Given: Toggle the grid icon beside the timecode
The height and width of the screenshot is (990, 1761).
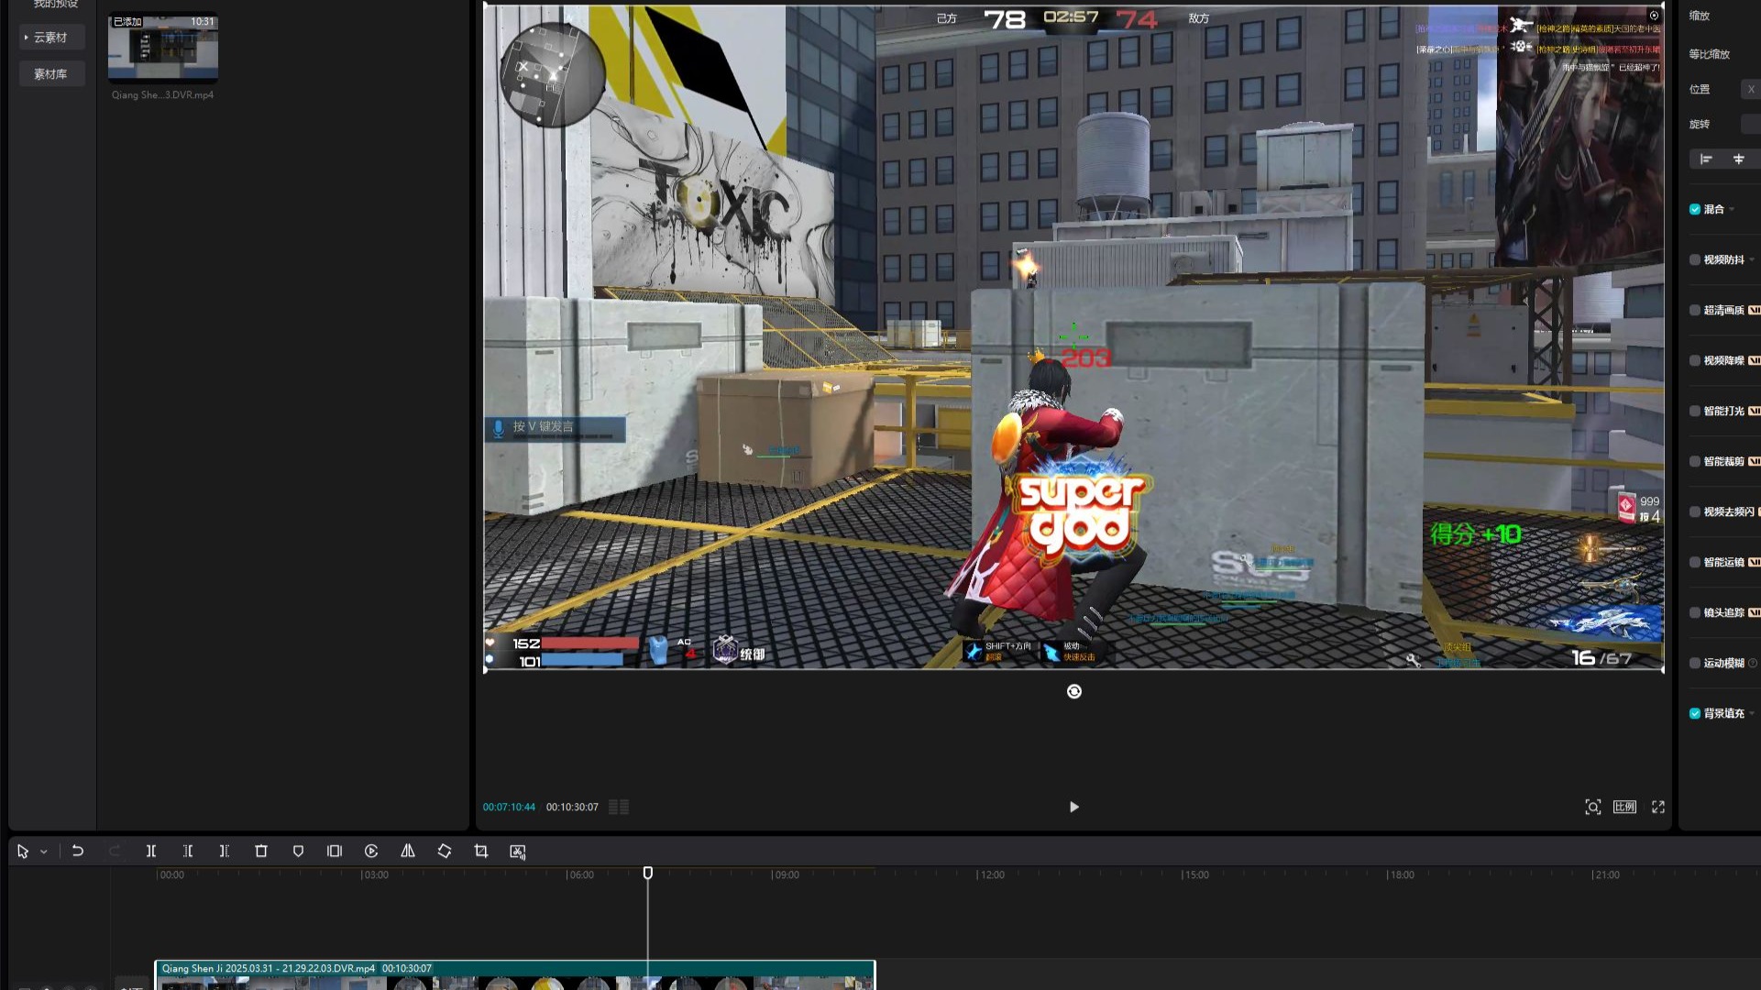Looking at the screenshot, I should tap(619, 807).
